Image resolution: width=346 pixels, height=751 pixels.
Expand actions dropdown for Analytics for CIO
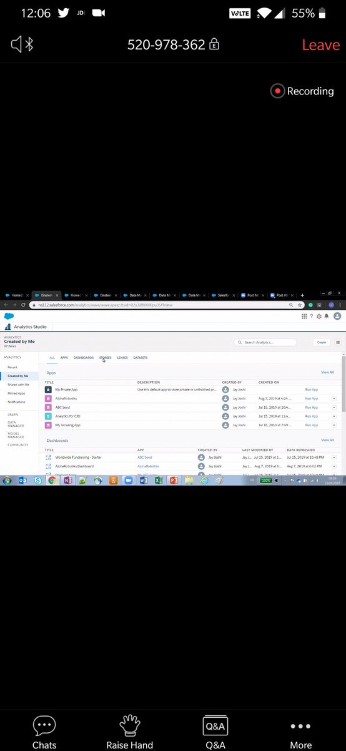coord(334,416)
